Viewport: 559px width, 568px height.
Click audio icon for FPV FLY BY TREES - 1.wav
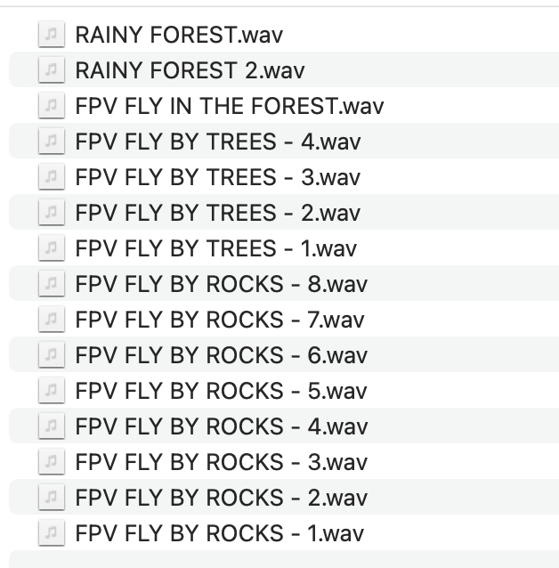point(52,248)
